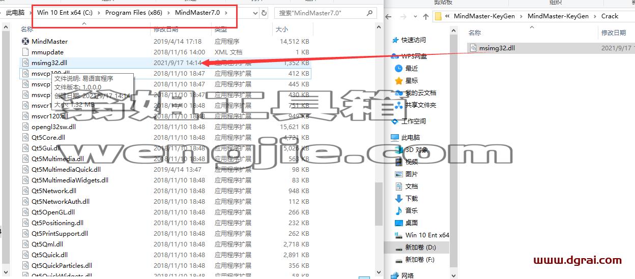Sort by 修改日期 column in Crack window
Image resolution: width=635 pixels, height=279 pixels.
click(614, 33)
